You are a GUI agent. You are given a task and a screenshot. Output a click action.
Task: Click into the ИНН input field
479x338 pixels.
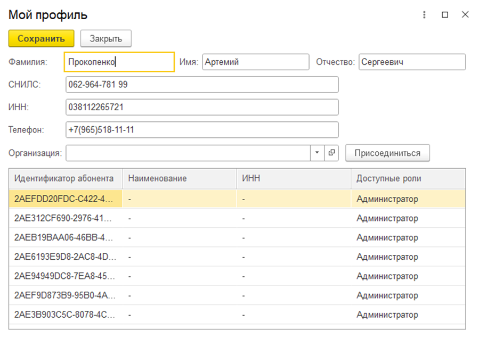(202, 107)
